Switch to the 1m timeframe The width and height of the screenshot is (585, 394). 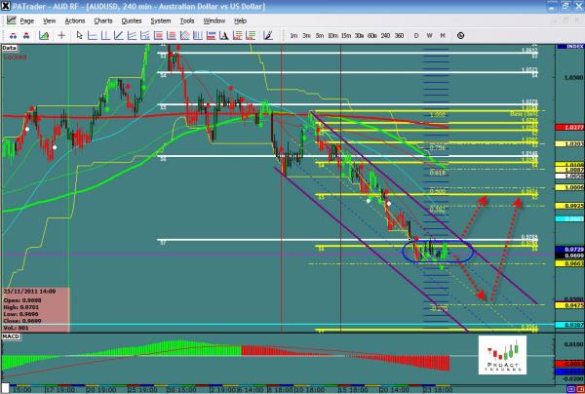293,35
